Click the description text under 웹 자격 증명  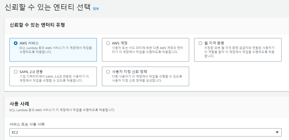[x=240, y=52]
